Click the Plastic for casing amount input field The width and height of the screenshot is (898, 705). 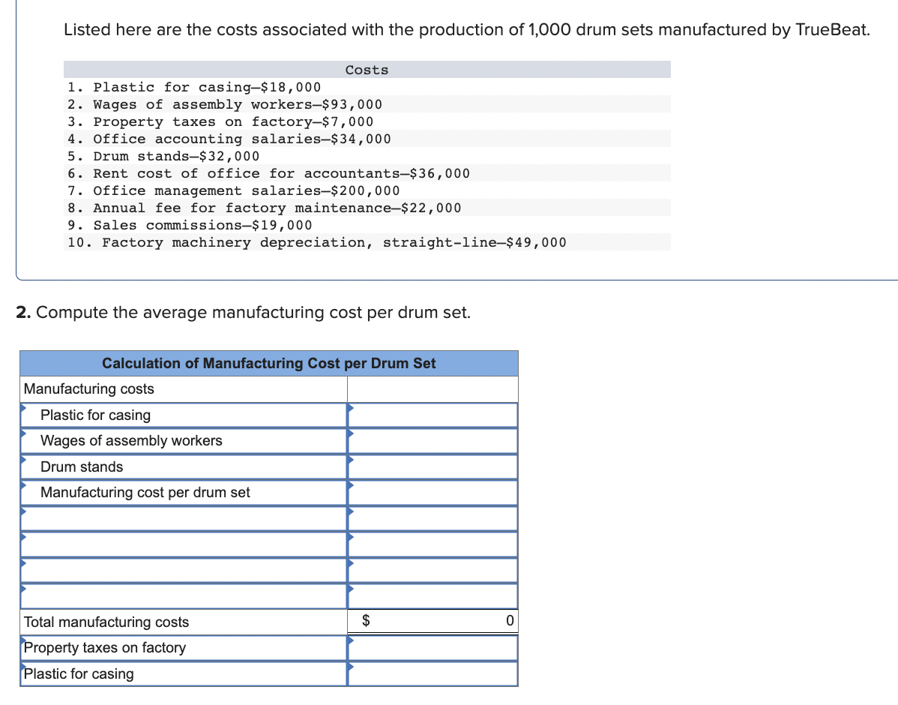pyautogui.click(x=433, y=415)
